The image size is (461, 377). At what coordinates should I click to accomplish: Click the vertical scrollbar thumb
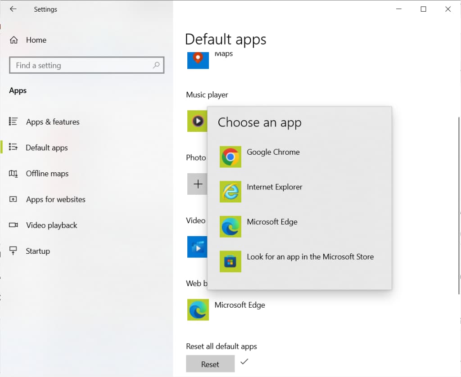coord(459,206)
